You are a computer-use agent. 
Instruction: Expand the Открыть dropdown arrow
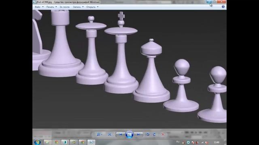tap(98, 7)
